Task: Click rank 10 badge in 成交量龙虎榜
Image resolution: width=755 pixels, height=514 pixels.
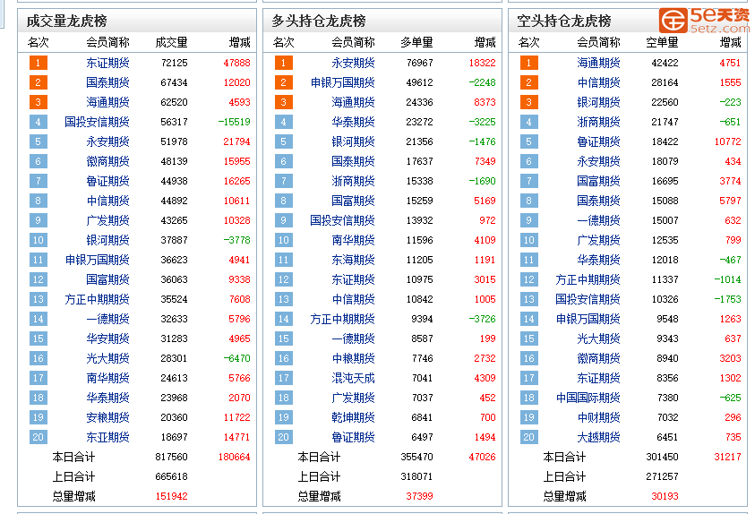Action: (x=38, y=240)
